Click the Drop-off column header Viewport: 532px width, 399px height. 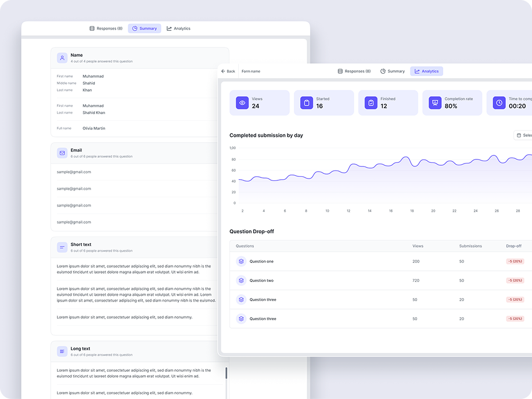[513, 246]
